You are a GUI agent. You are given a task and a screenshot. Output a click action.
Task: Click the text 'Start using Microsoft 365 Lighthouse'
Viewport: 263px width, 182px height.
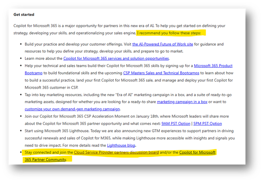click(x=57, y=131)
